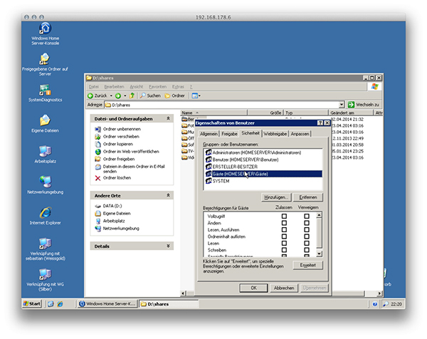The width and height of the screenshot is (427, 339).
Task: Click the Wechseln zu go button
Action: pyautogui.click(x=364, y=105)
